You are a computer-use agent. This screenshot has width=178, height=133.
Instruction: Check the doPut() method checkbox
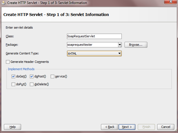pos(13,84)
